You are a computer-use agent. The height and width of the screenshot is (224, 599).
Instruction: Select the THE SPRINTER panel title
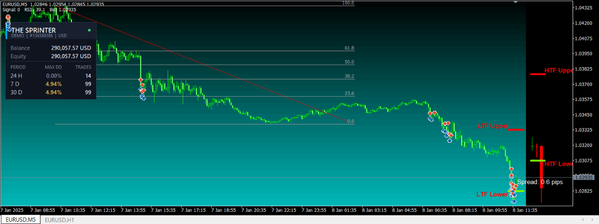(33, 30)
